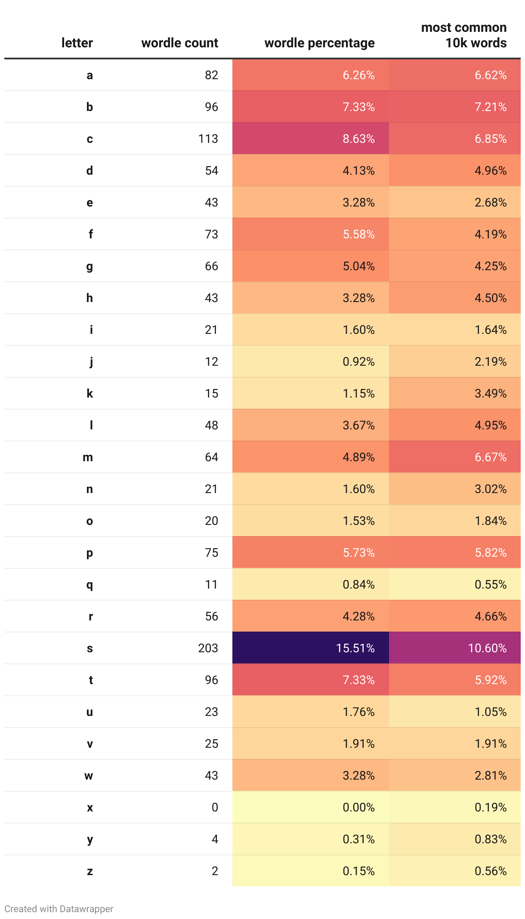
Task: Click the "wordle count" column header
Action: [179, 43]
